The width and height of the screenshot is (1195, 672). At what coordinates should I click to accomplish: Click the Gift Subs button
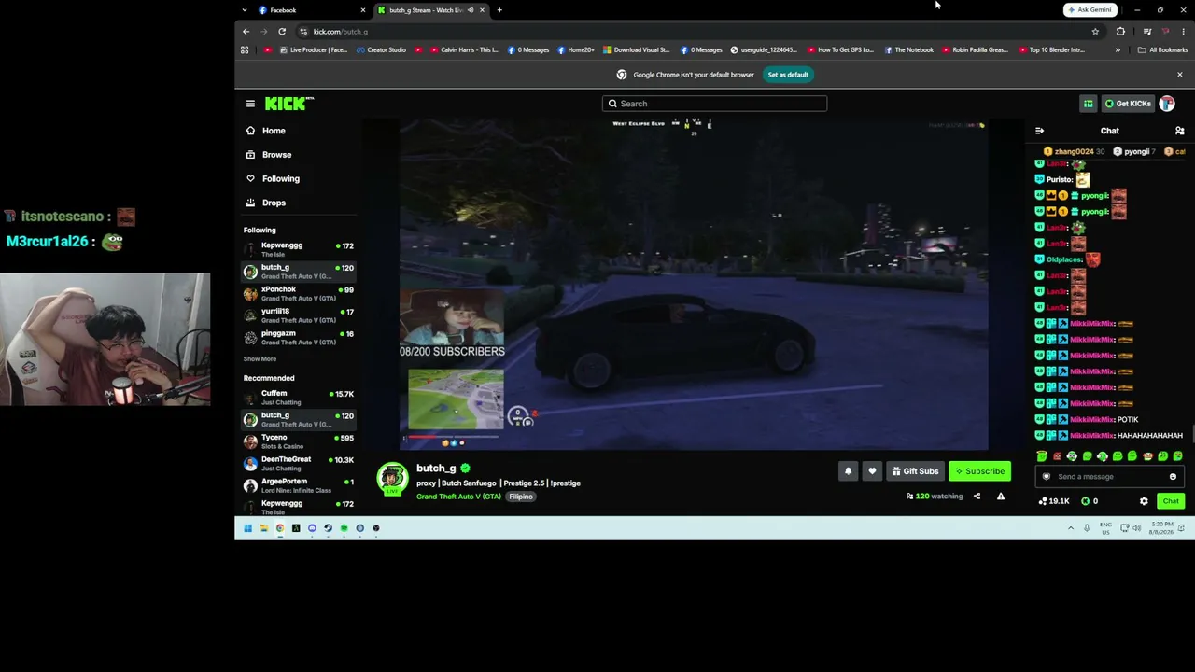pyautogui.click(x=915, y=471)
